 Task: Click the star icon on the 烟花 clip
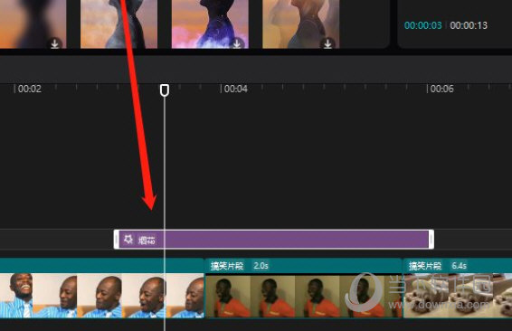click(128, 240)
